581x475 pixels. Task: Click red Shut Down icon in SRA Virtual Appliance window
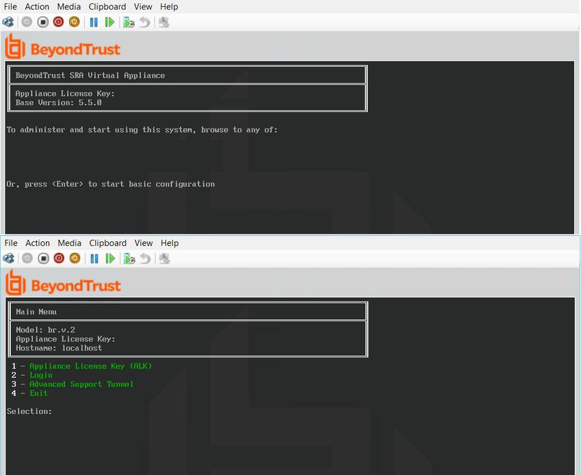59,22
